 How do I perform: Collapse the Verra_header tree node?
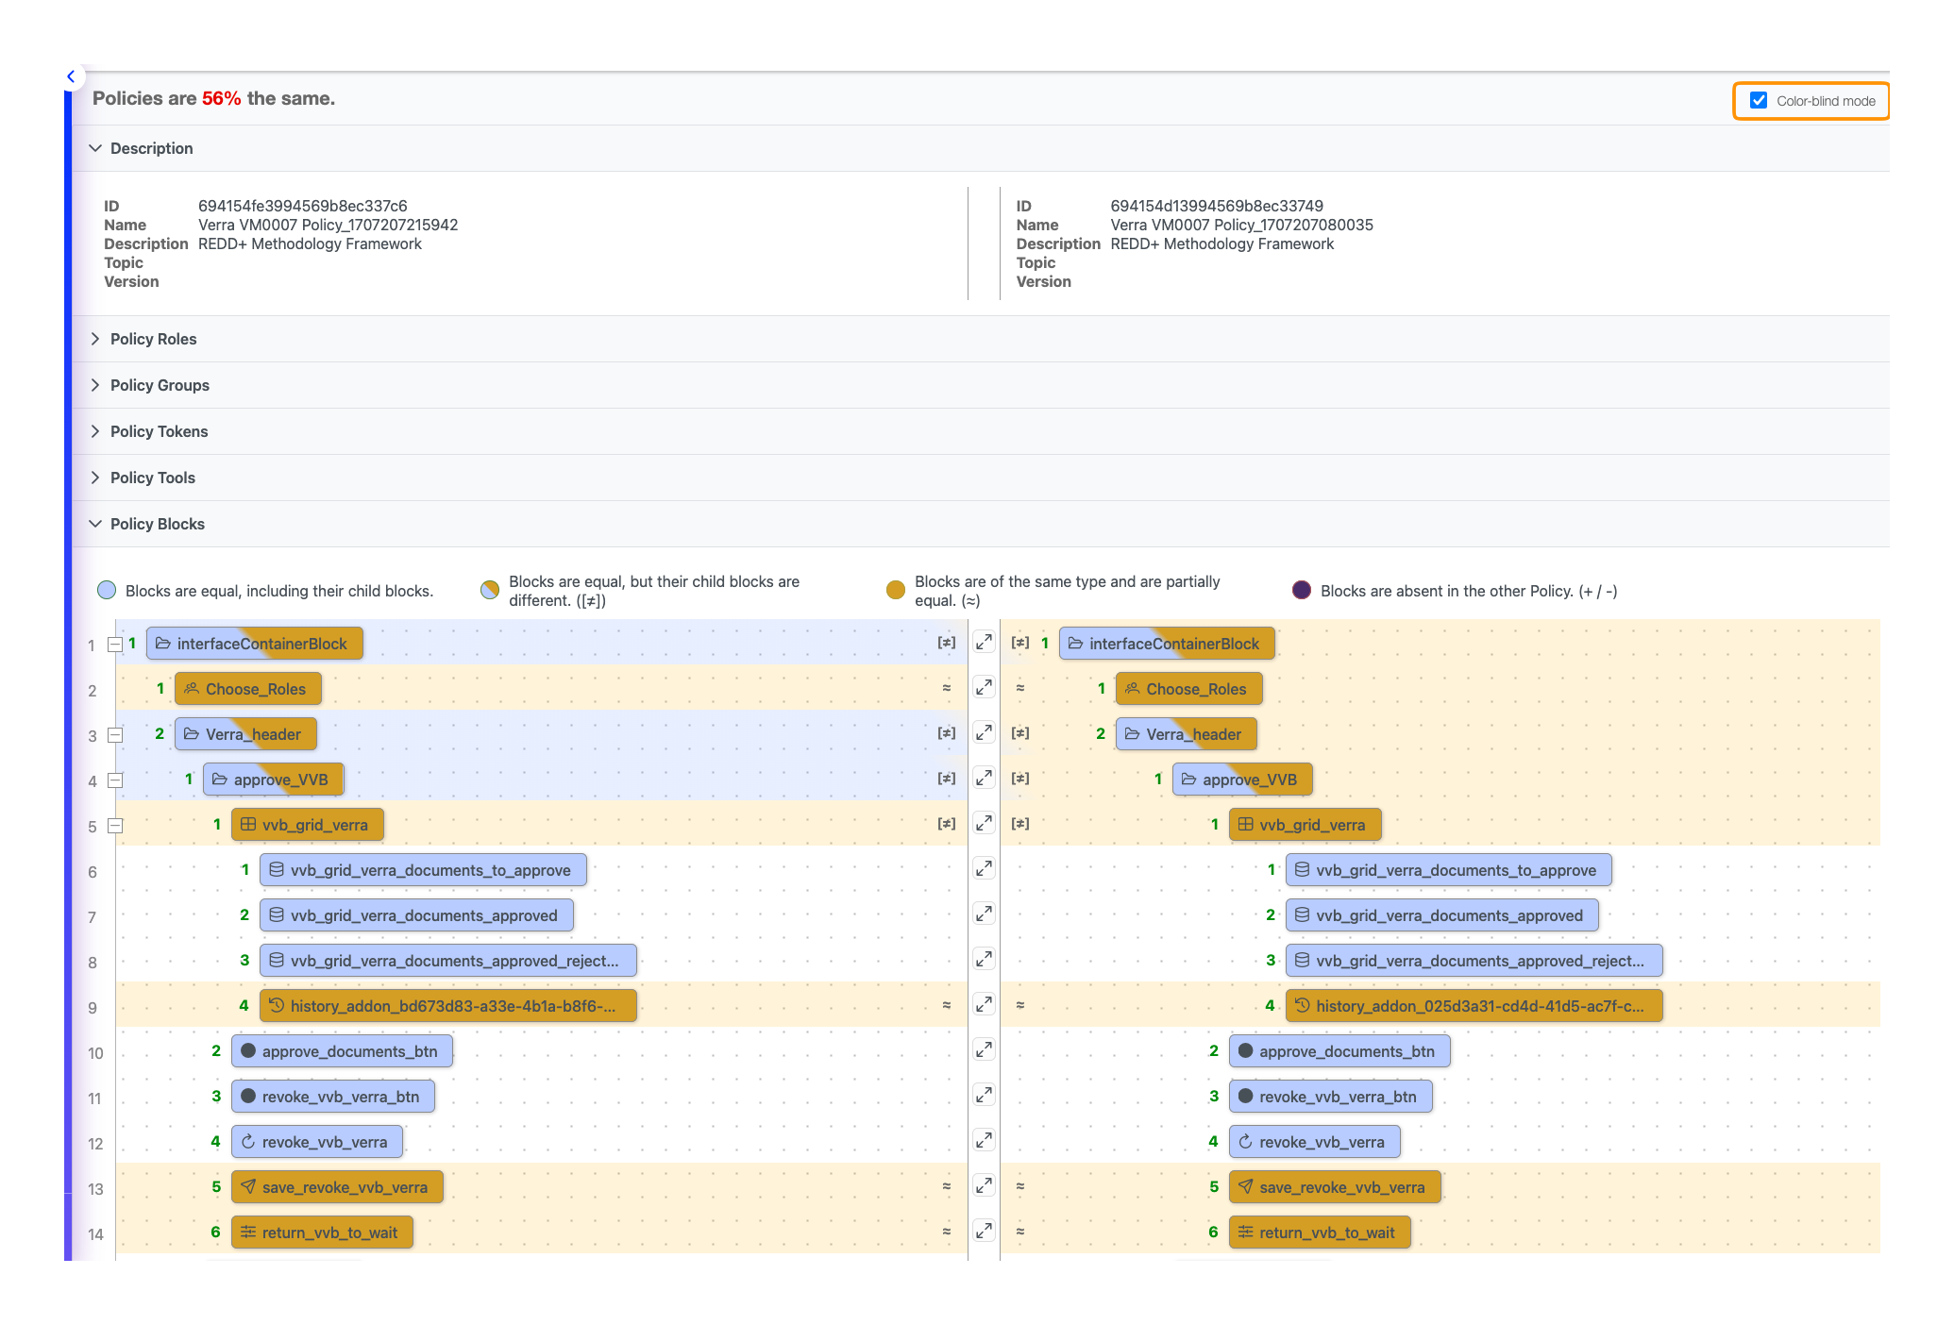coord(115,736)
